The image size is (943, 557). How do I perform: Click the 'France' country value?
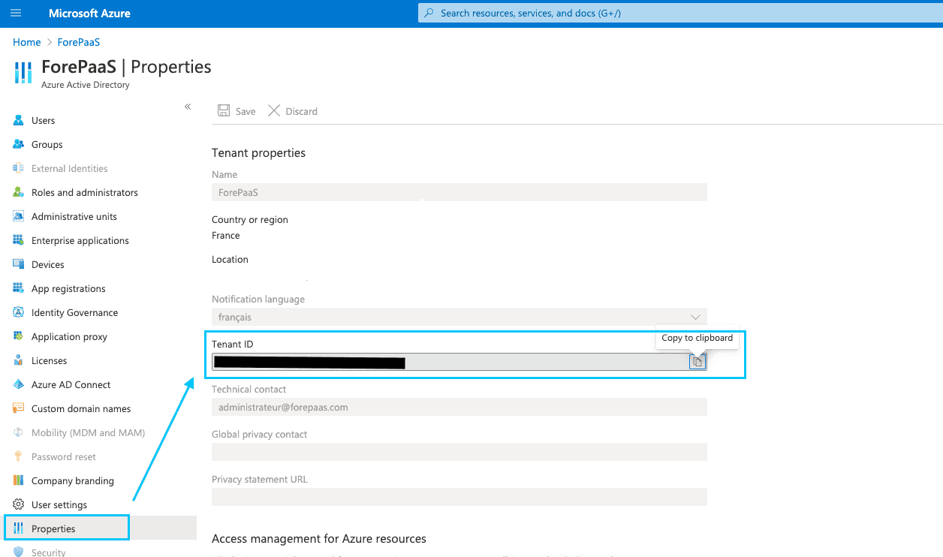[226, 235]
